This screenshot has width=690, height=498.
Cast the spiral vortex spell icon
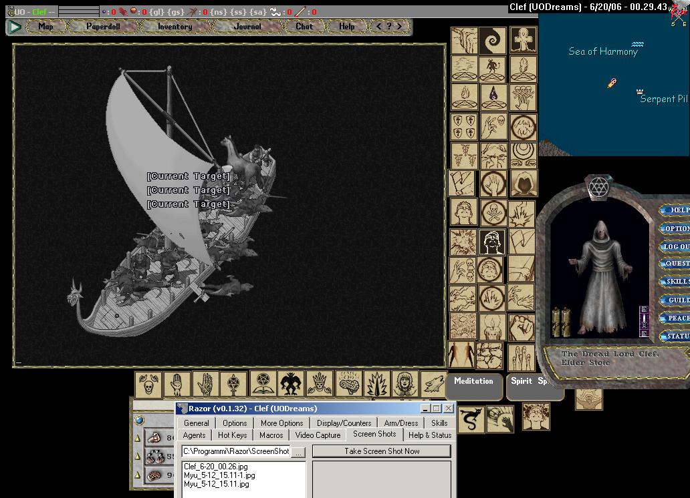click(492, 41)
